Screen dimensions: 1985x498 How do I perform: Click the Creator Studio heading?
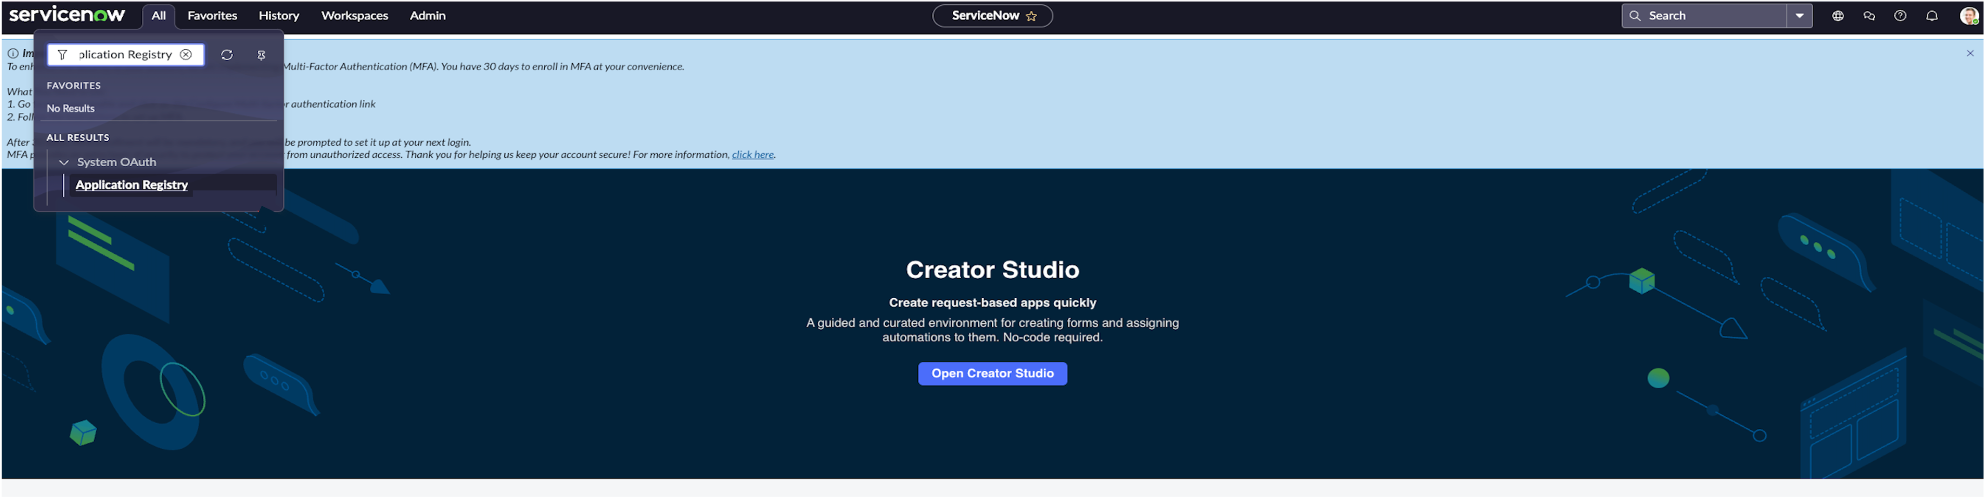[993, 269]
